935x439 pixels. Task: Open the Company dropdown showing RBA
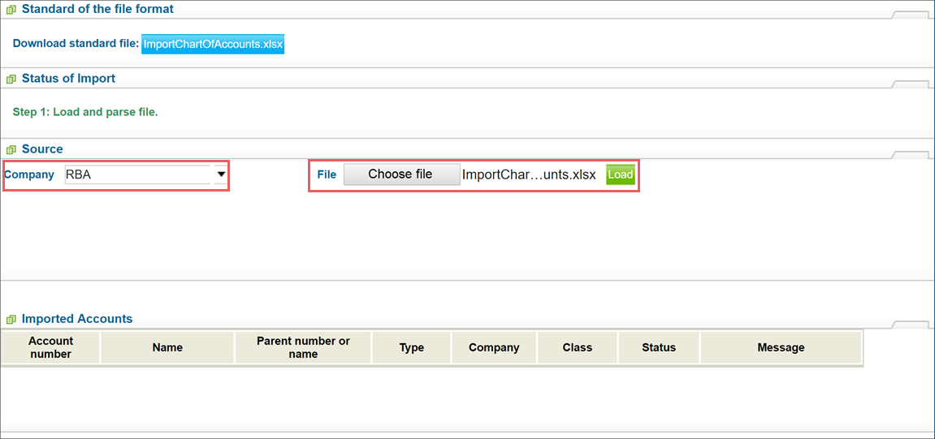pyautogui.click(x=146, y=174)
